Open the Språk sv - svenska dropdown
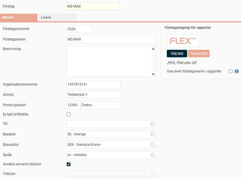Image resolution: width=241 pixels, height=179 pixels. coord(107,155)
